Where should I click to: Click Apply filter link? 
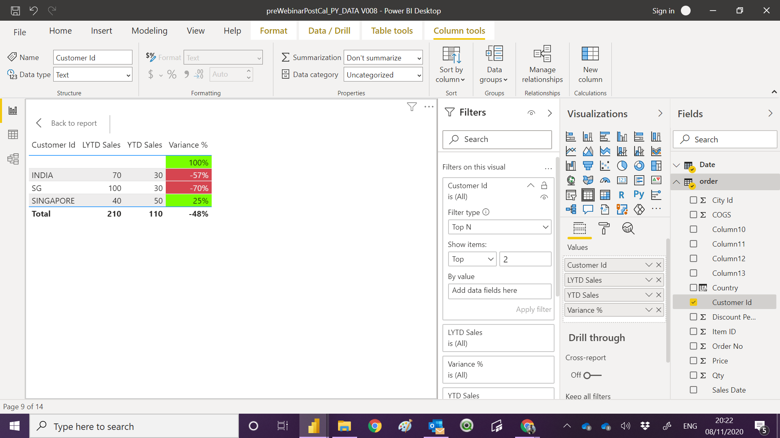click(533, 309)
